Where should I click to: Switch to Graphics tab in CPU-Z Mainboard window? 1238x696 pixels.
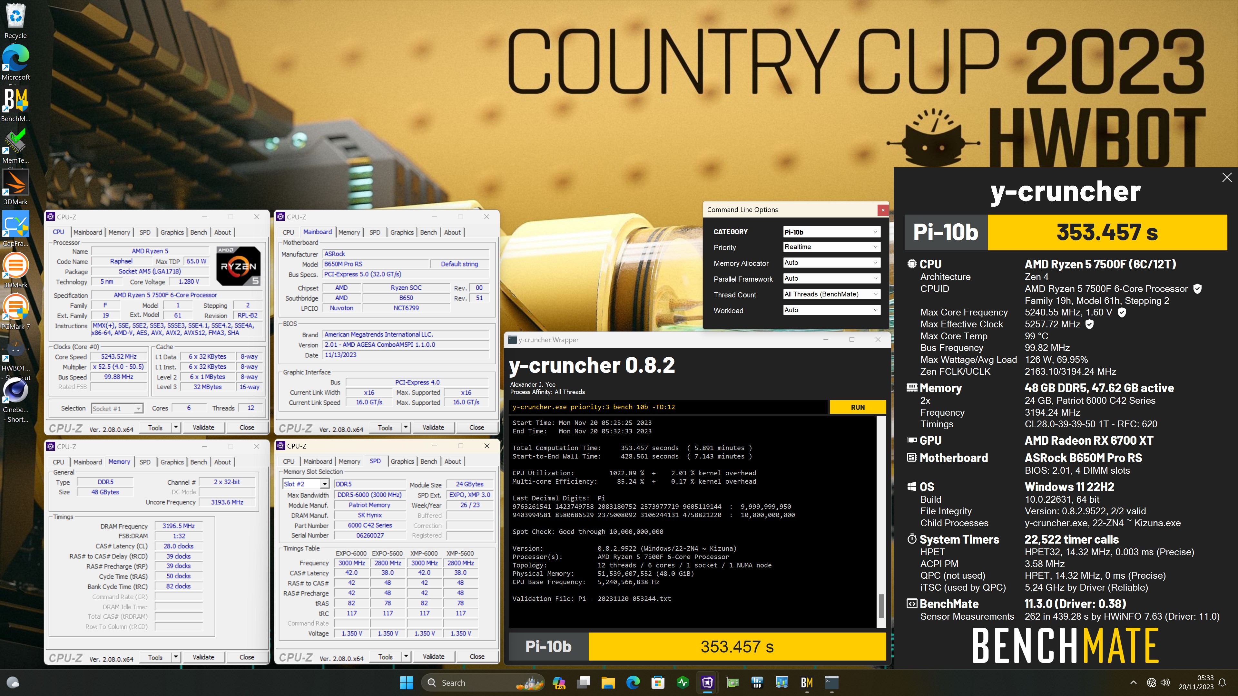(x=402, y=232)
